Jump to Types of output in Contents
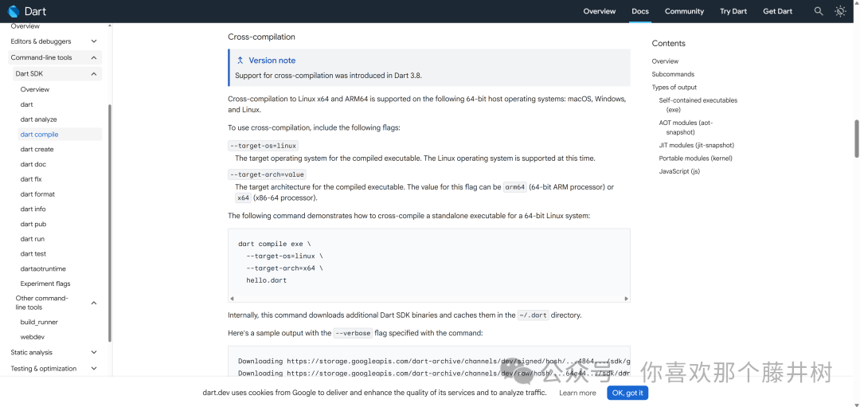This screenshot has width=860, height=407. coord(674,88)
